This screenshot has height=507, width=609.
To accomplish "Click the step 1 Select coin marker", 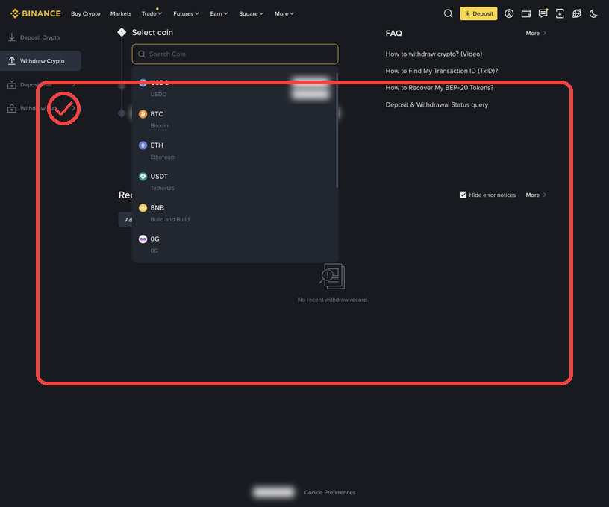I will [x=122, y=32].
